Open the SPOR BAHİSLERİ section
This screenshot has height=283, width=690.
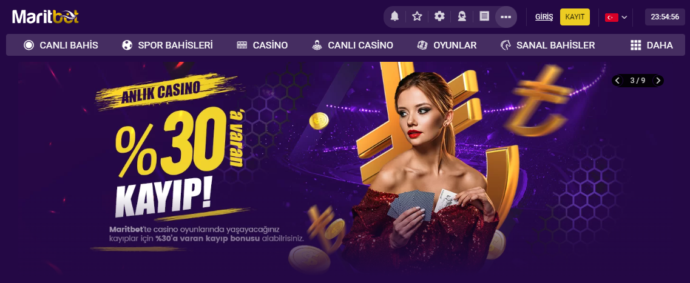[x=167, y=45]
